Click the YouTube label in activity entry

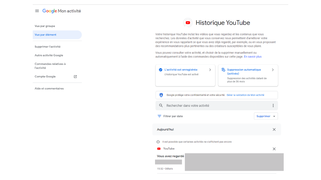click(169, 148)
